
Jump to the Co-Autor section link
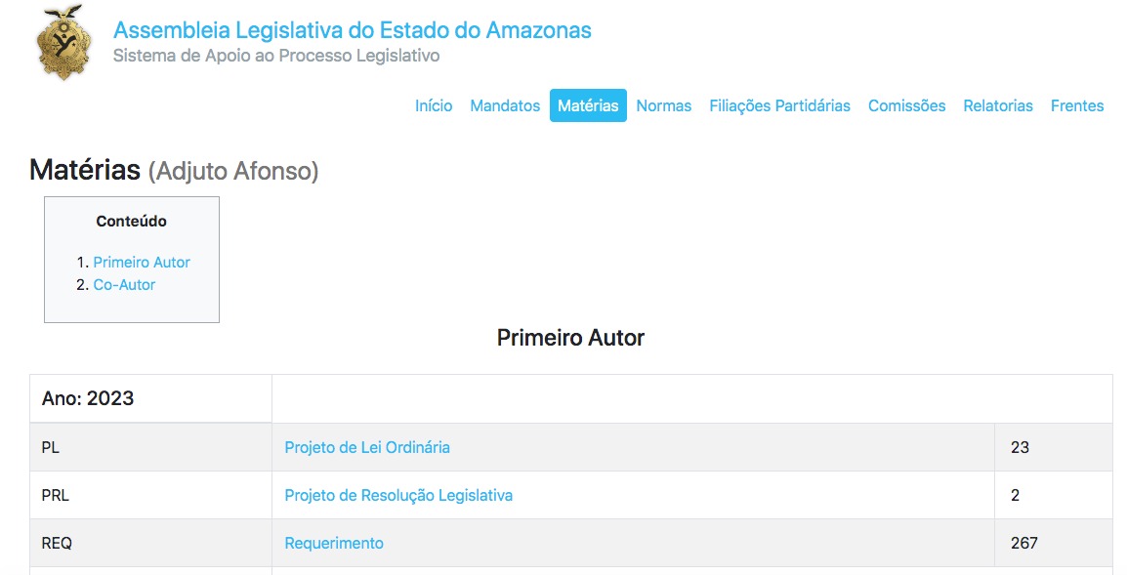[x=124, y=285]
